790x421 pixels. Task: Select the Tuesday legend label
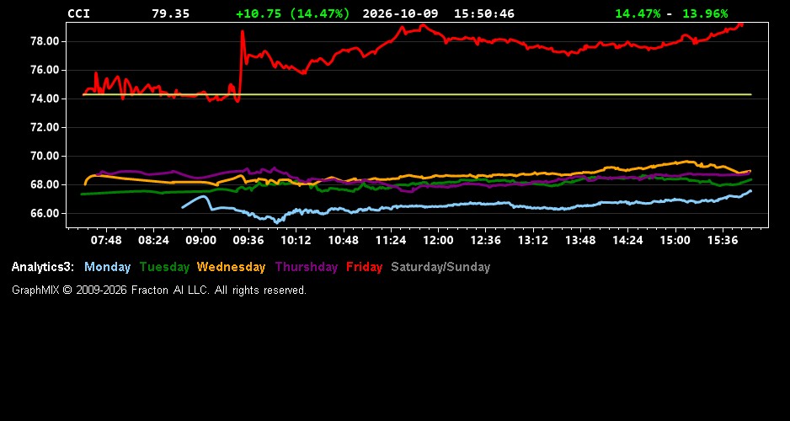click(x=164, y=268)
